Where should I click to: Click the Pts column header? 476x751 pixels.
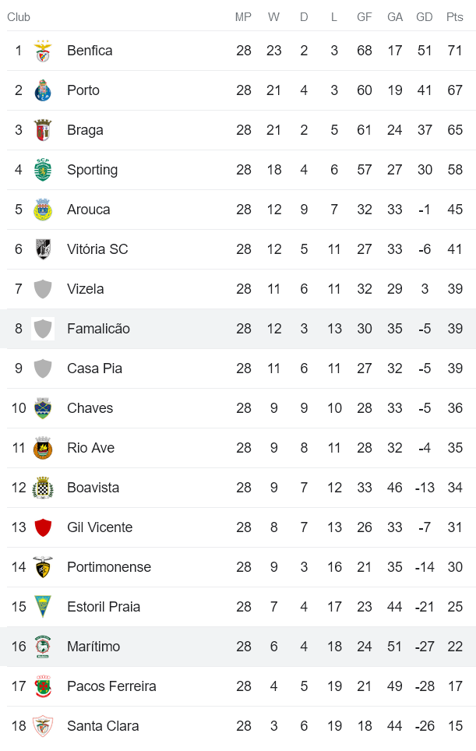[455, 17]
